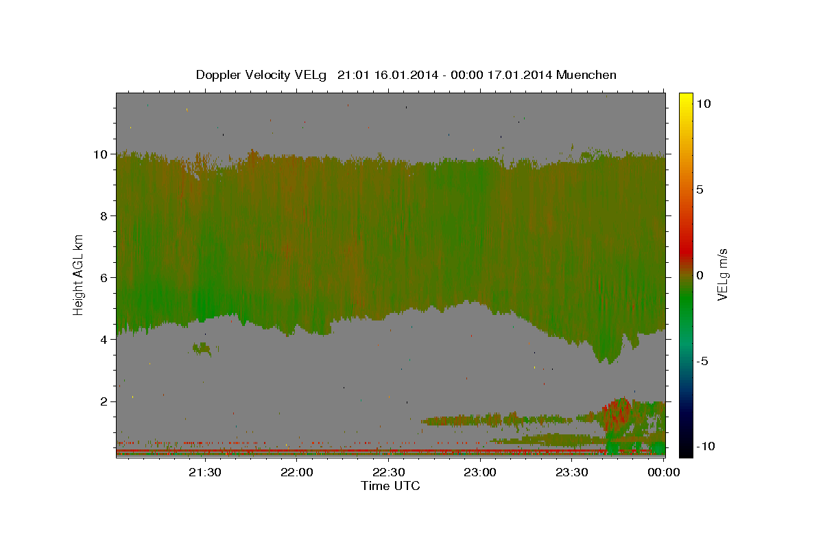Click the colorbar value label -5

704,361
